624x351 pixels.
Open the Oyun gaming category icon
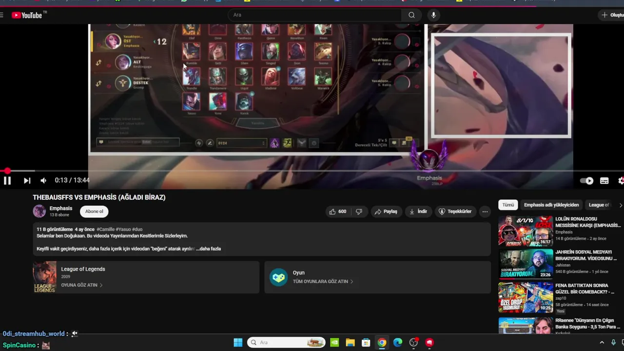[279, 277]
